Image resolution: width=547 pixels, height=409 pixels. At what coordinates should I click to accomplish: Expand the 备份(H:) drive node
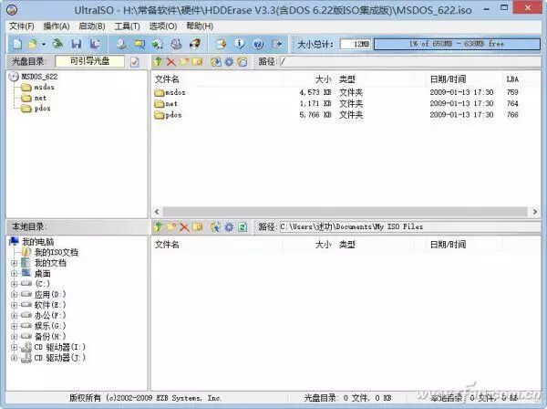coord(14,337)
